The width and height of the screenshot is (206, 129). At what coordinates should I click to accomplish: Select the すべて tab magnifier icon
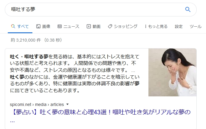point(13,26)
